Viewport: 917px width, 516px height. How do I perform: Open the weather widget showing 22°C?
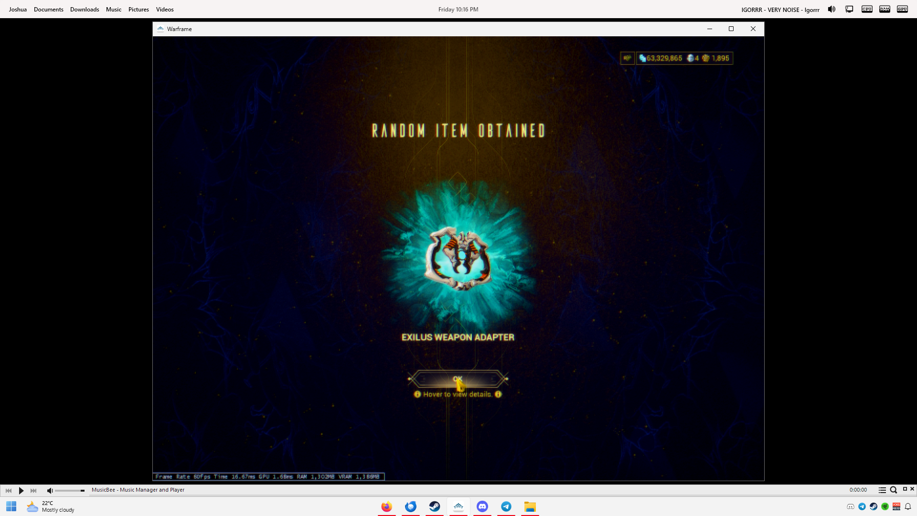click(x=51, y=506)
